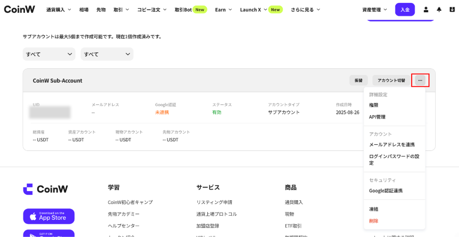Open the second すべて filter dropdown
This screenshot has width=459, height=237.
(107, 54)
